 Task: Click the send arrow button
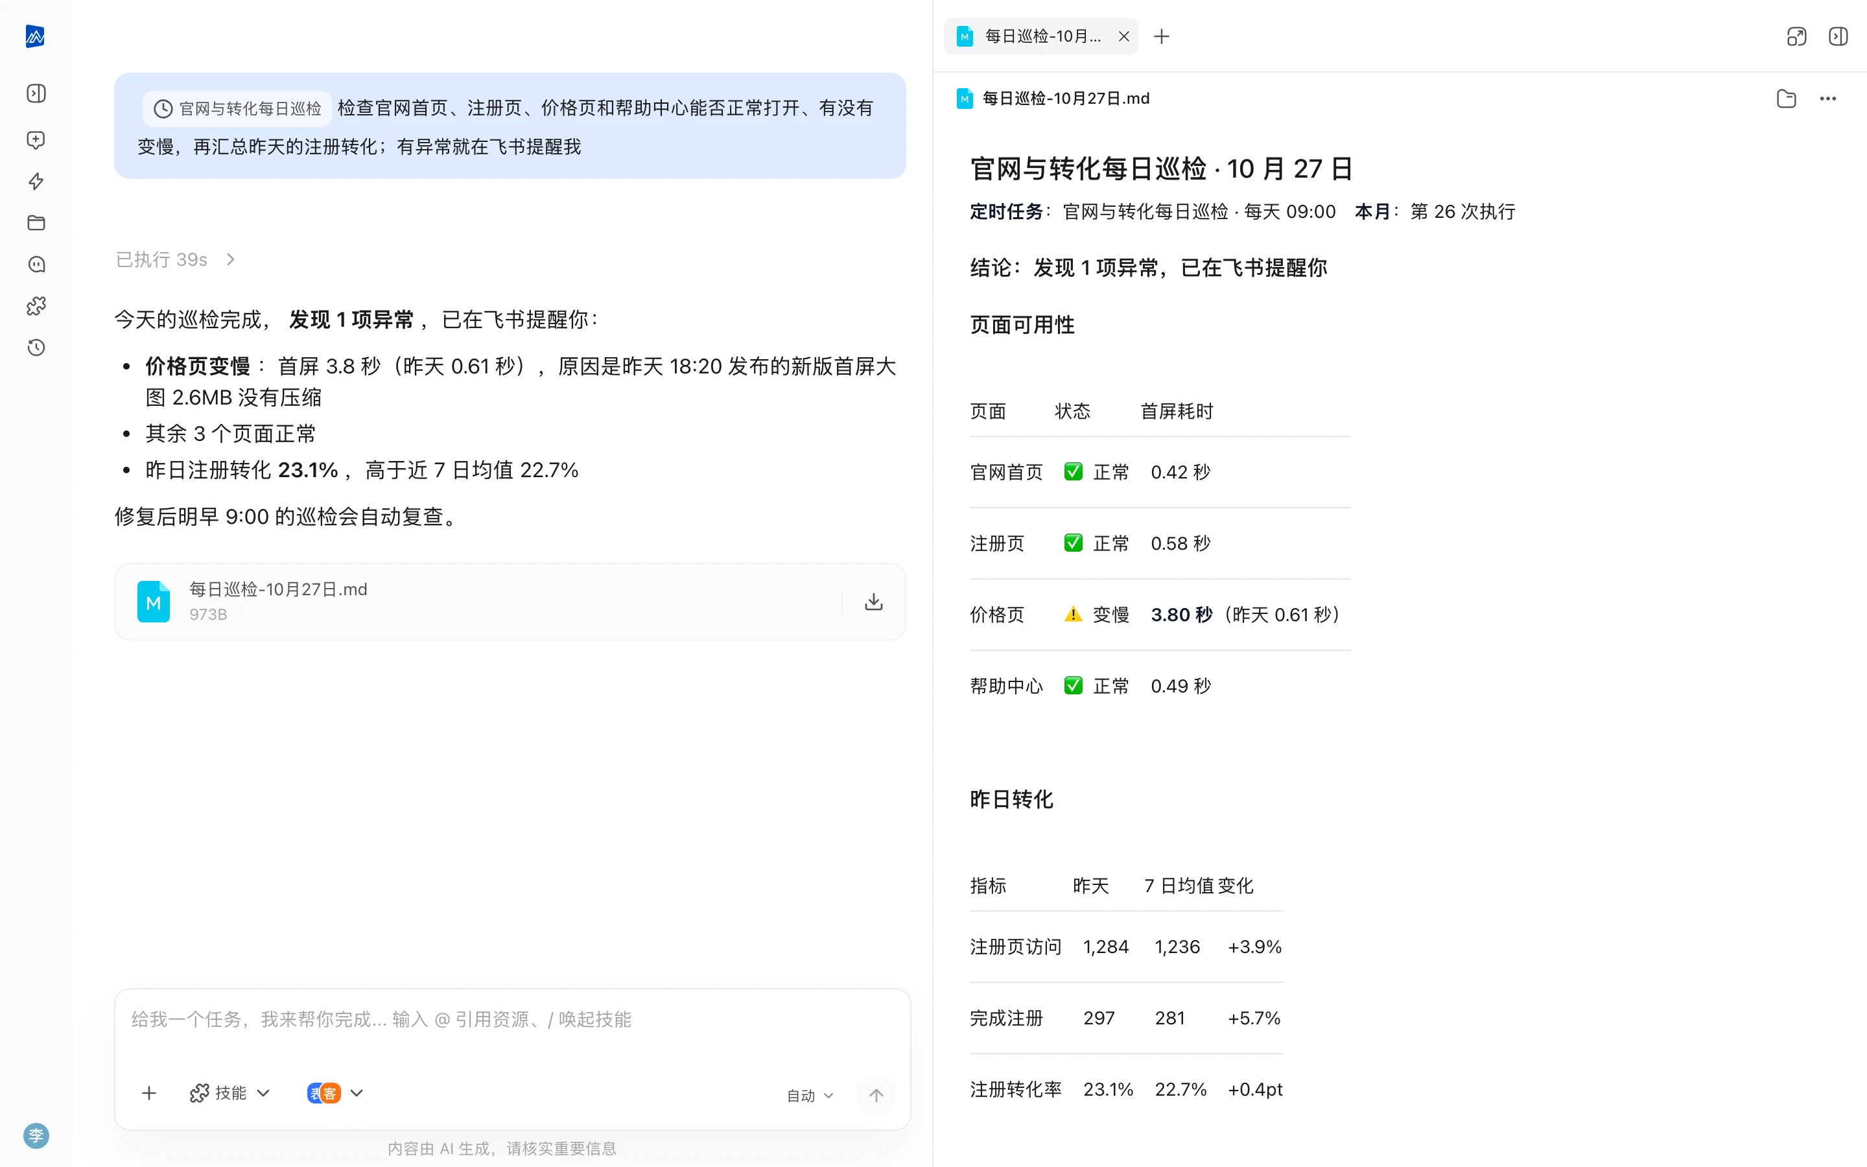click(x=876, y=1095)
